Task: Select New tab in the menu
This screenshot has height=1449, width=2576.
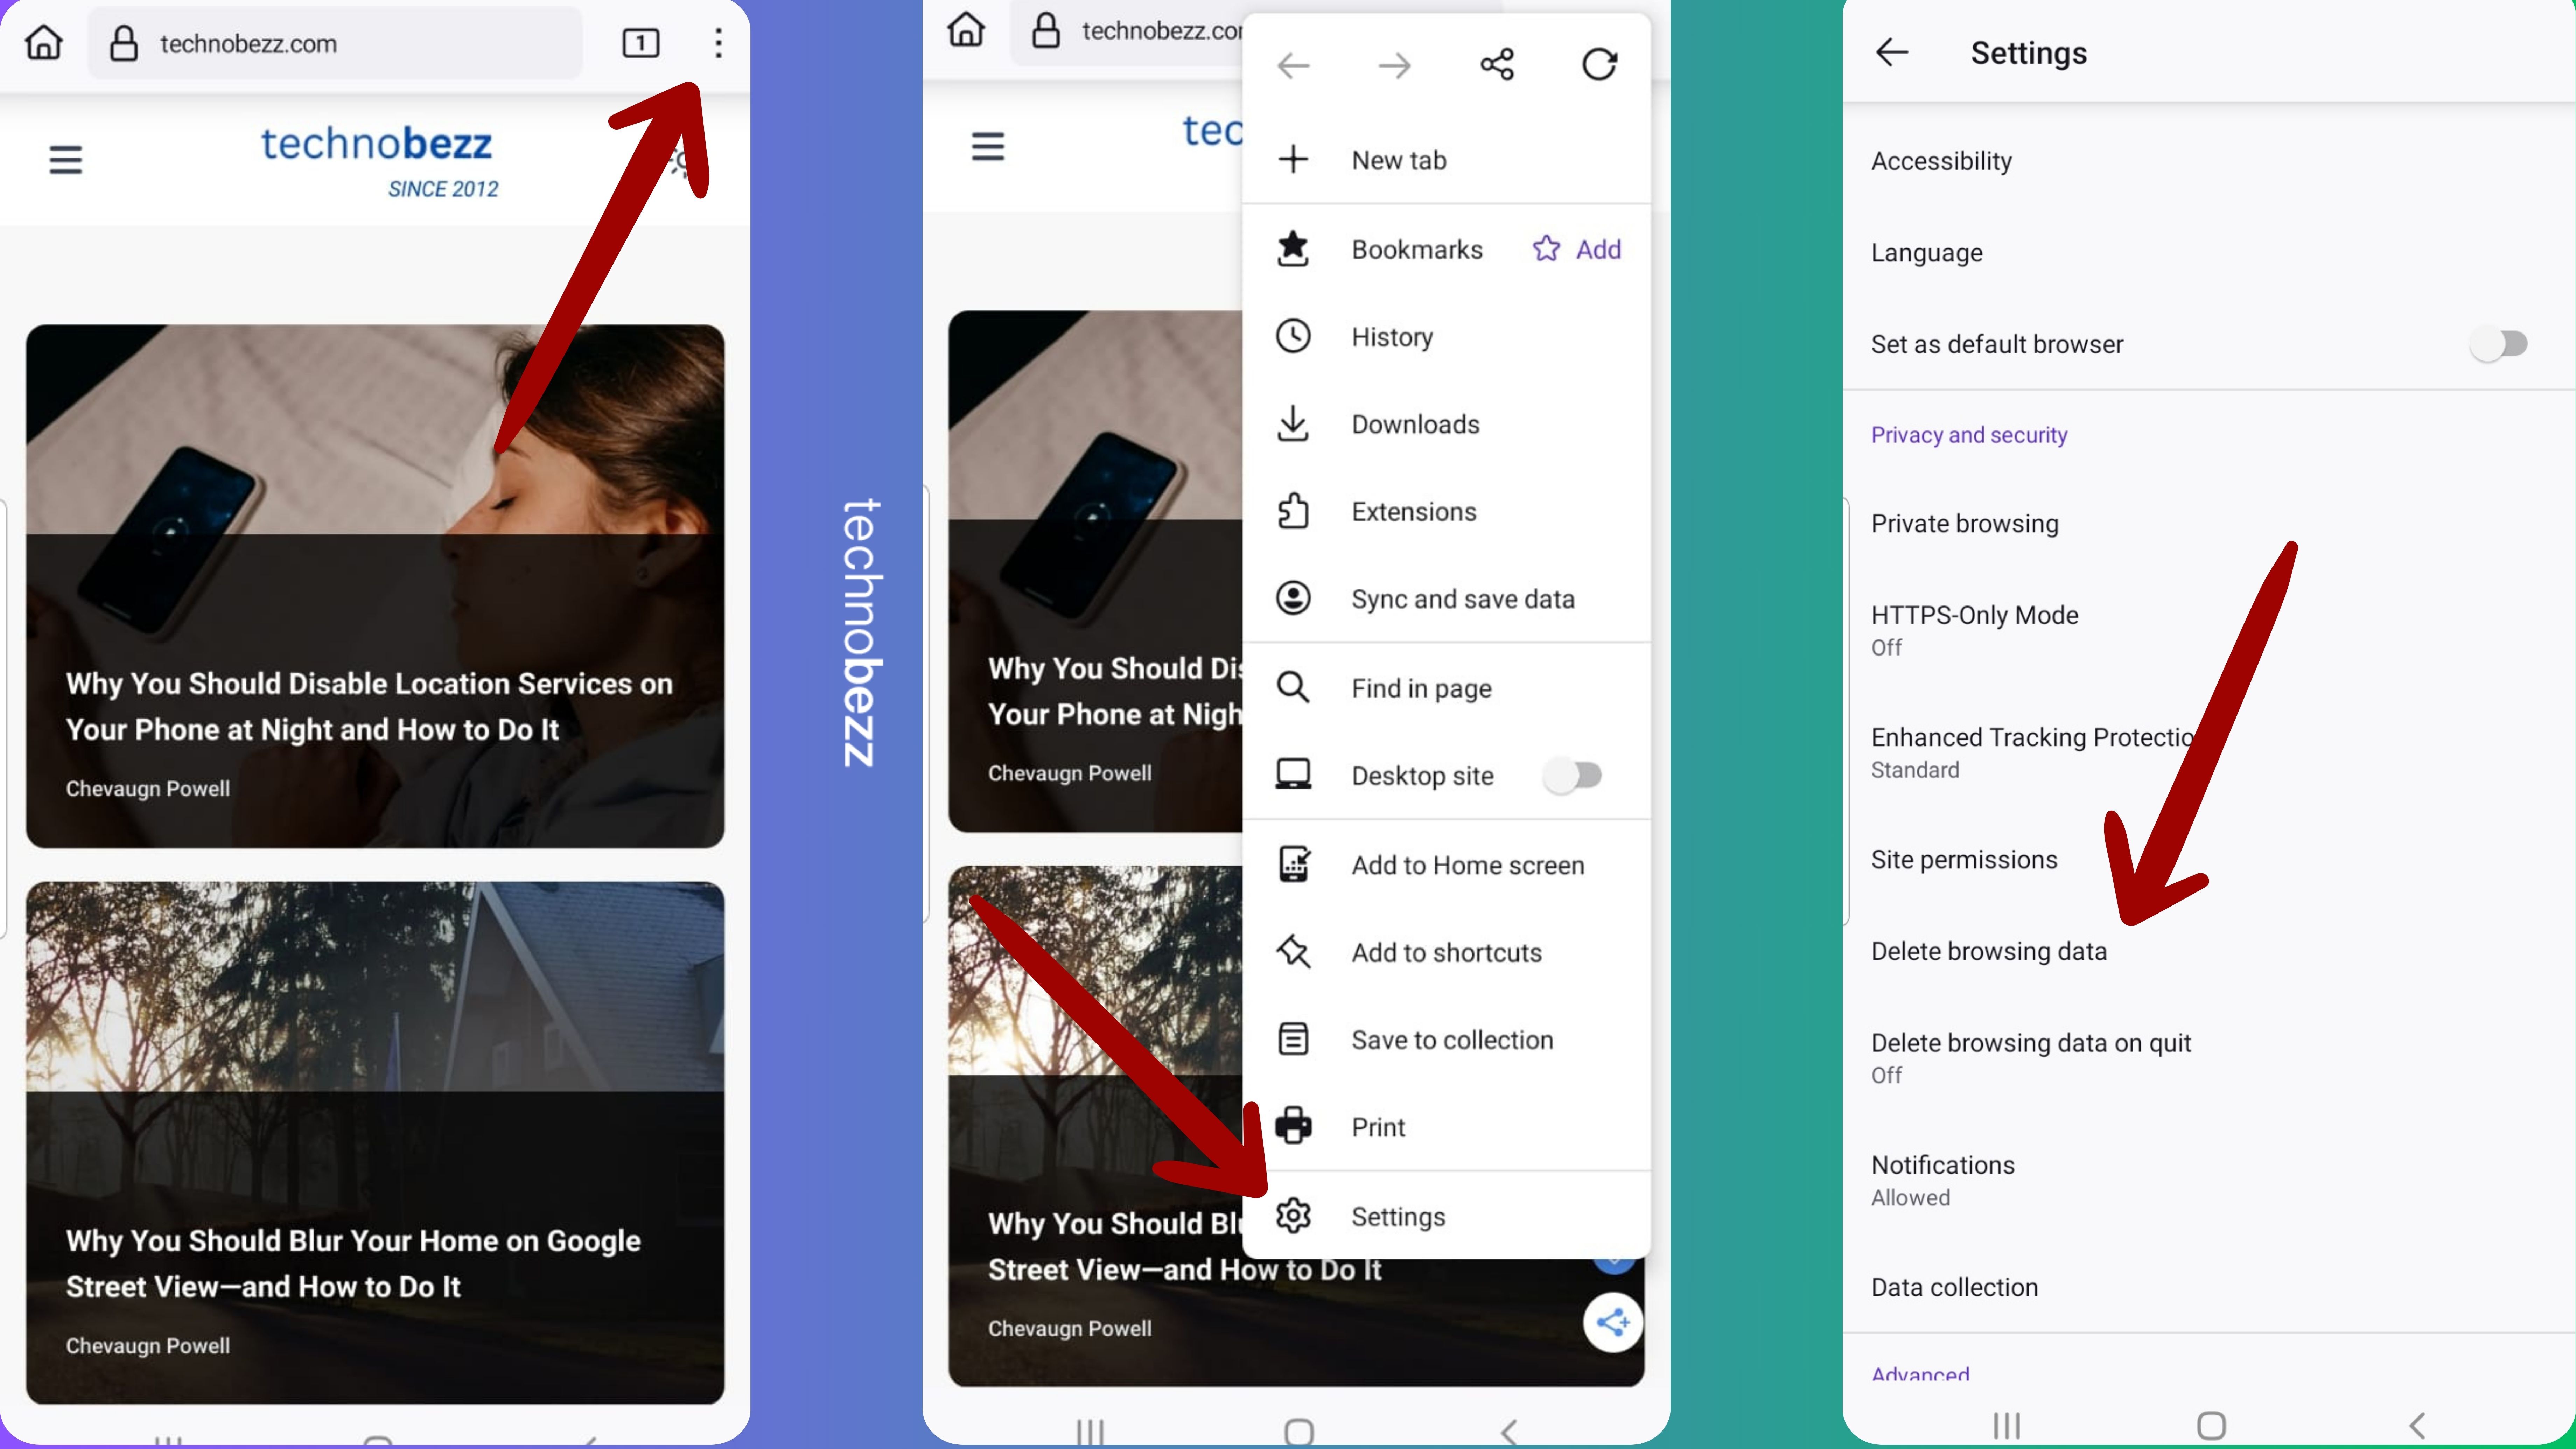Action: 1446,160
